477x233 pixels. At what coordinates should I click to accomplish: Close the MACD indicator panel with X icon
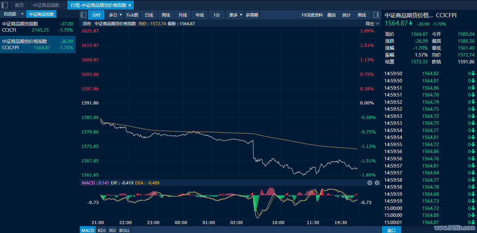point(370,183)
